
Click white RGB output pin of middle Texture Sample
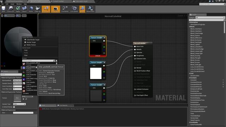tap(104, 66)
